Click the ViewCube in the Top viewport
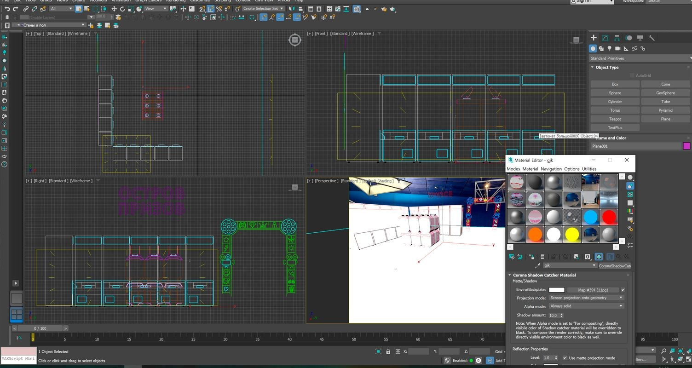The width and height of the screenshot is (692, 368). pyautogui.click(x=294, y=40)
